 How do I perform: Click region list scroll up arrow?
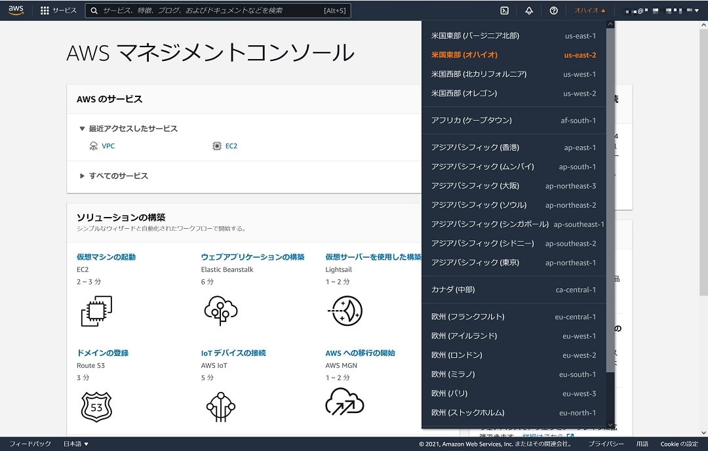[610, 24]
